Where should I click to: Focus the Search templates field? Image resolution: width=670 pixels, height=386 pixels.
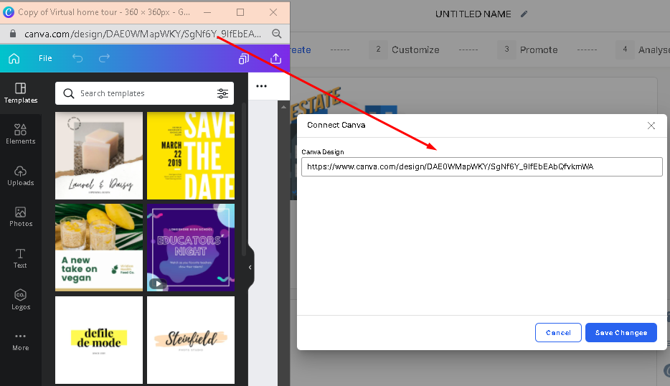pyautogui.click(x=144, y=93)
